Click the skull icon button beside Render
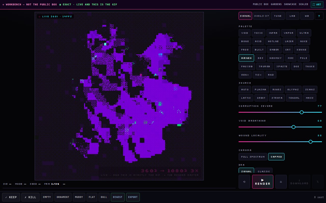The width and height of the screenshot is (326, 203). pos(281,182)
